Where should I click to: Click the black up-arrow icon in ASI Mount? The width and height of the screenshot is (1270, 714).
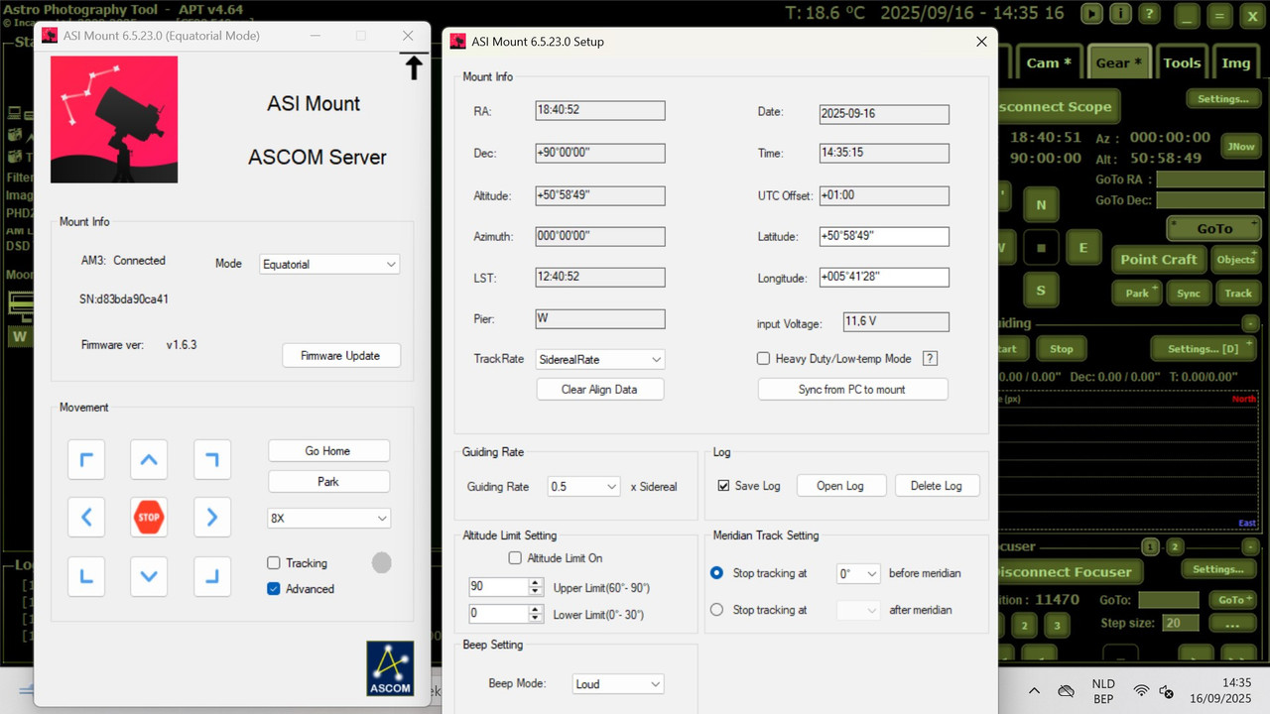click(414, 66)
